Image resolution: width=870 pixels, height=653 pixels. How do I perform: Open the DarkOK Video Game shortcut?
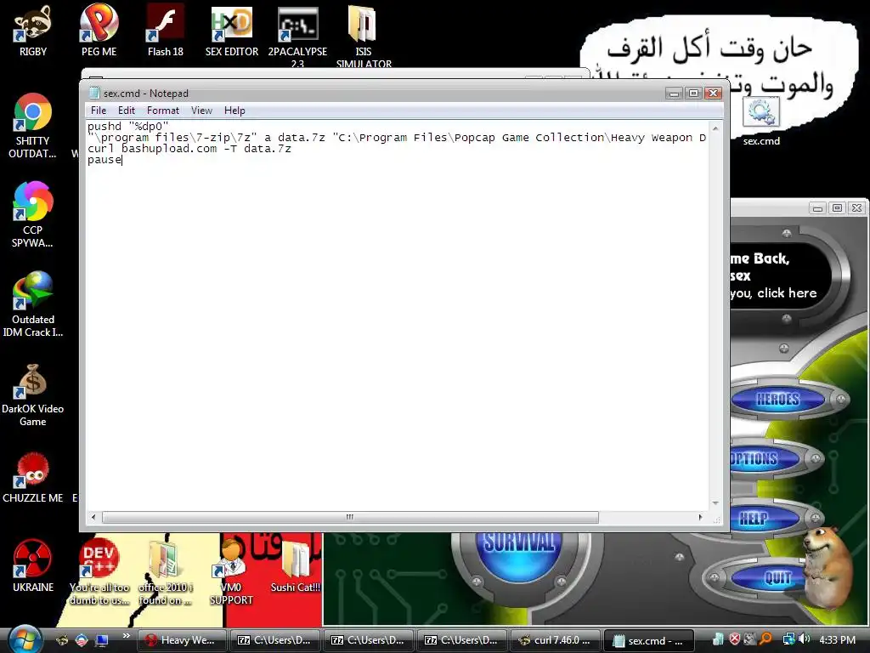(33, 395)
